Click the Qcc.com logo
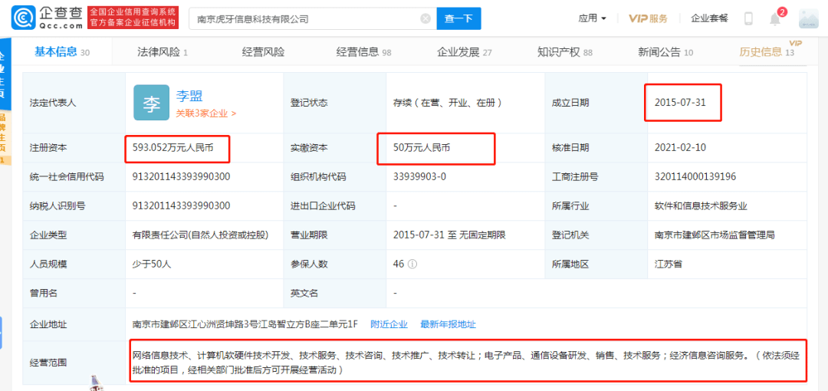Image resolution: width=828 pixels, height=391 pixels. click(47, 18)
